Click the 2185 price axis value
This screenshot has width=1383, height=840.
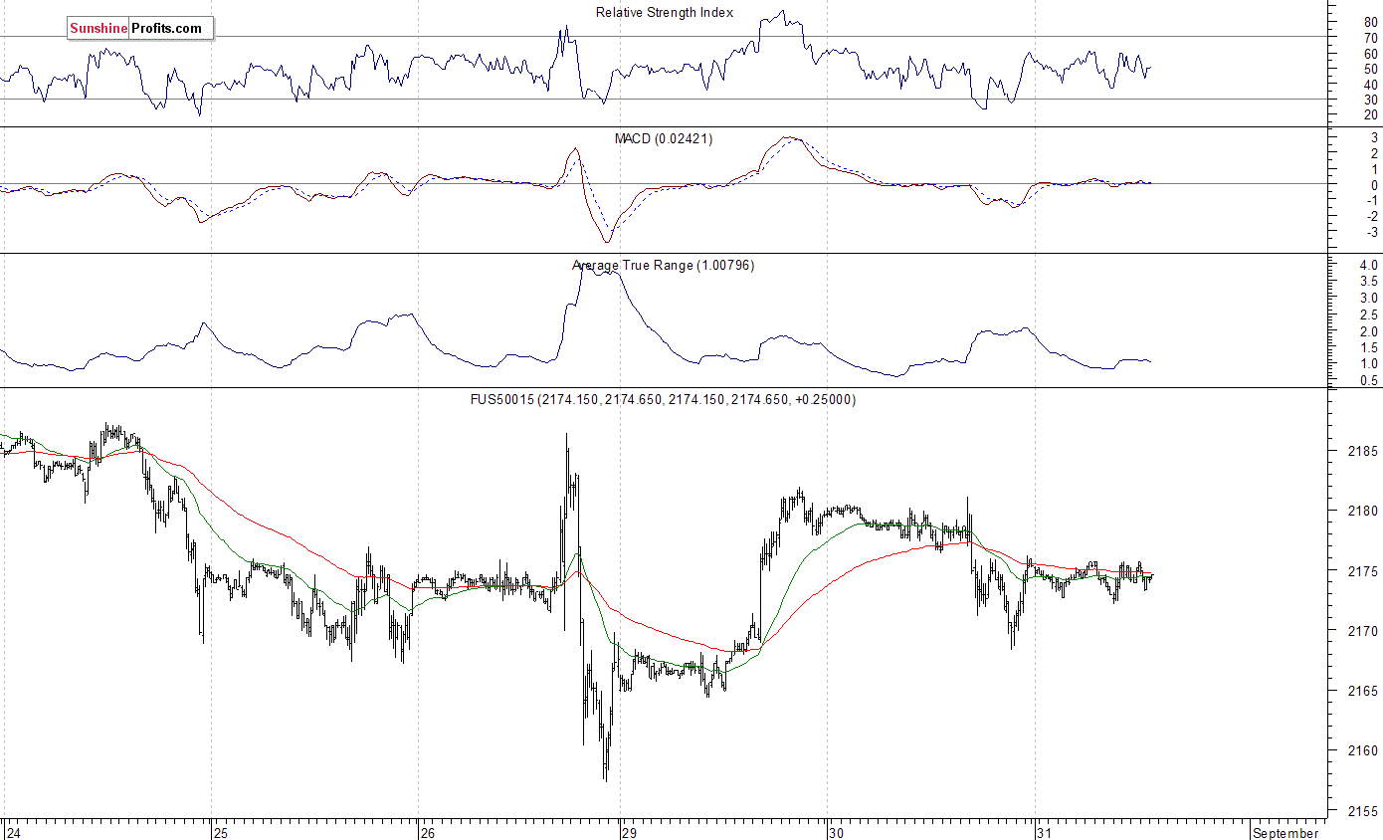[1362, 451]
